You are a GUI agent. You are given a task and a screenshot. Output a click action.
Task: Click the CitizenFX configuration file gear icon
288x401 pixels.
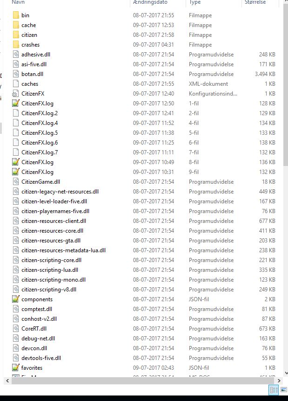click(15, 94)
